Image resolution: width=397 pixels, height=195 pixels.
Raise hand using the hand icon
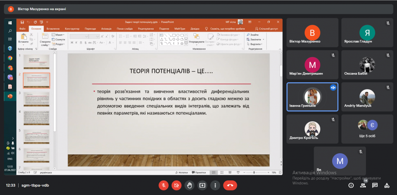click(x=189, y=185)
